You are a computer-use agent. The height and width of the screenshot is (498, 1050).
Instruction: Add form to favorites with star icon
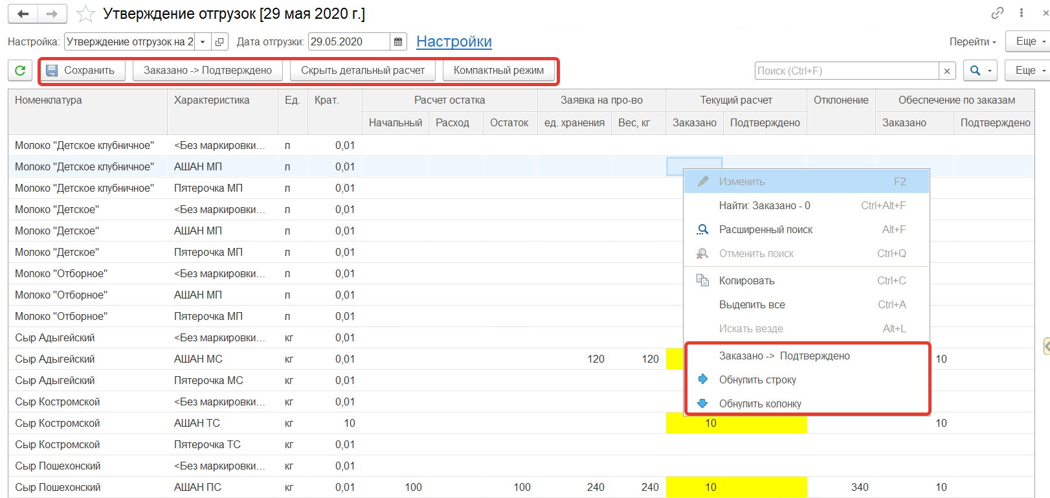pos(85,14)
